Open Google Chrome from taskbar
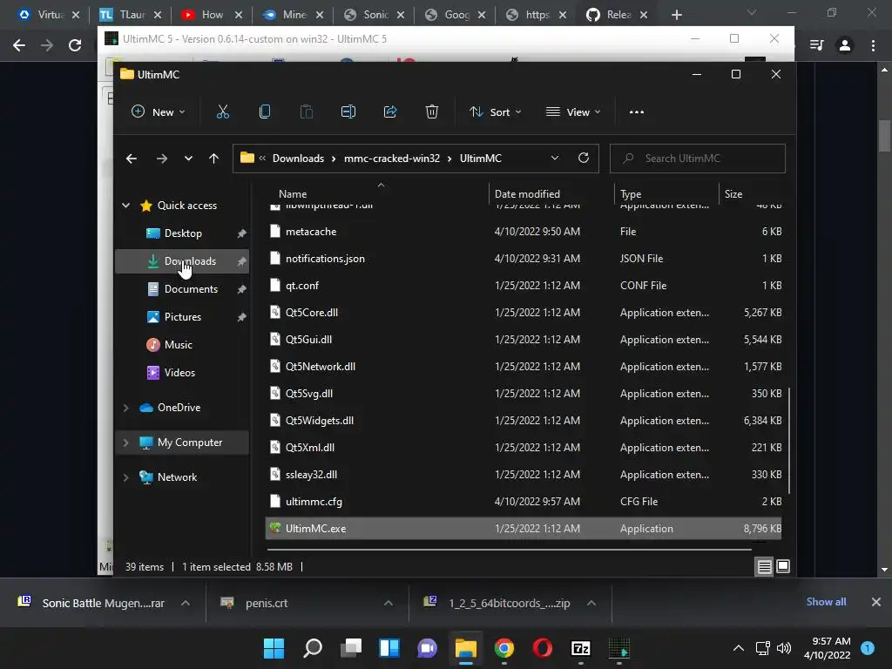The width and height of the screenshot is (892, 669). [504, 648]
